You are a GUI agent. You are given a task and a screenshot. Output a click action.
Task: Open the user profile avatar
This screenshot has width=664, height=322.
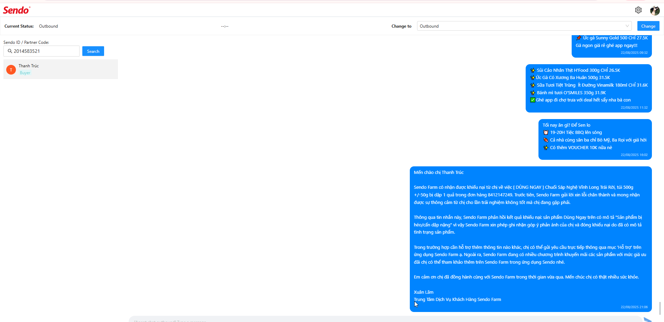655,10
